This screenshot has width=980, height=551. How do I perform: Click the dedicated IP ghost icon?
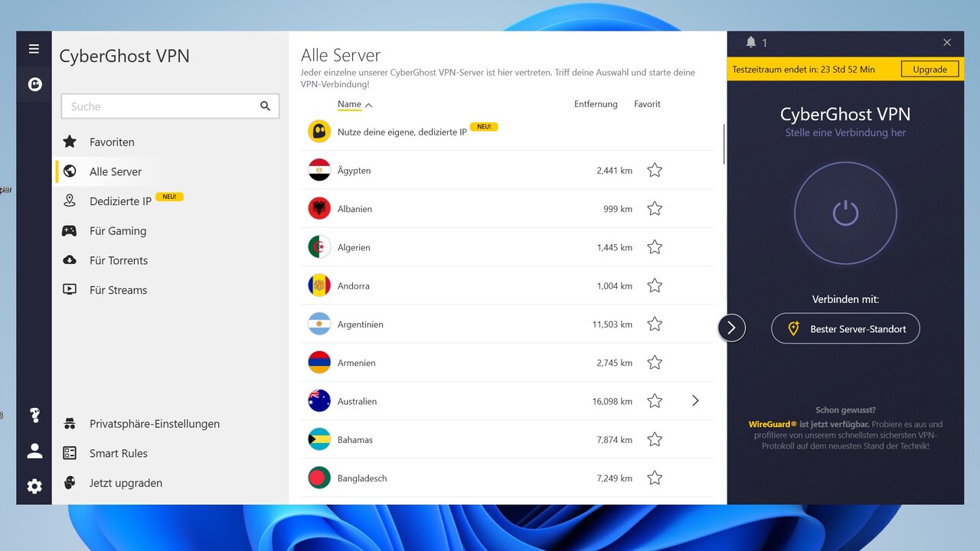319,132
